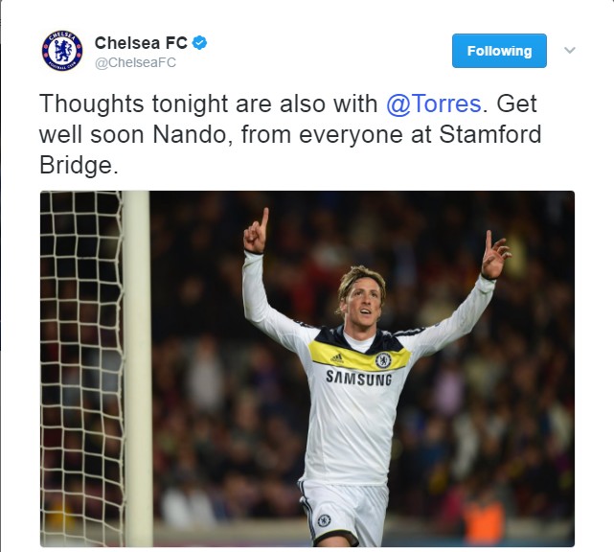Click the player's raised left hand in the photo
This screenshot has height=552, width=614.
494,255
